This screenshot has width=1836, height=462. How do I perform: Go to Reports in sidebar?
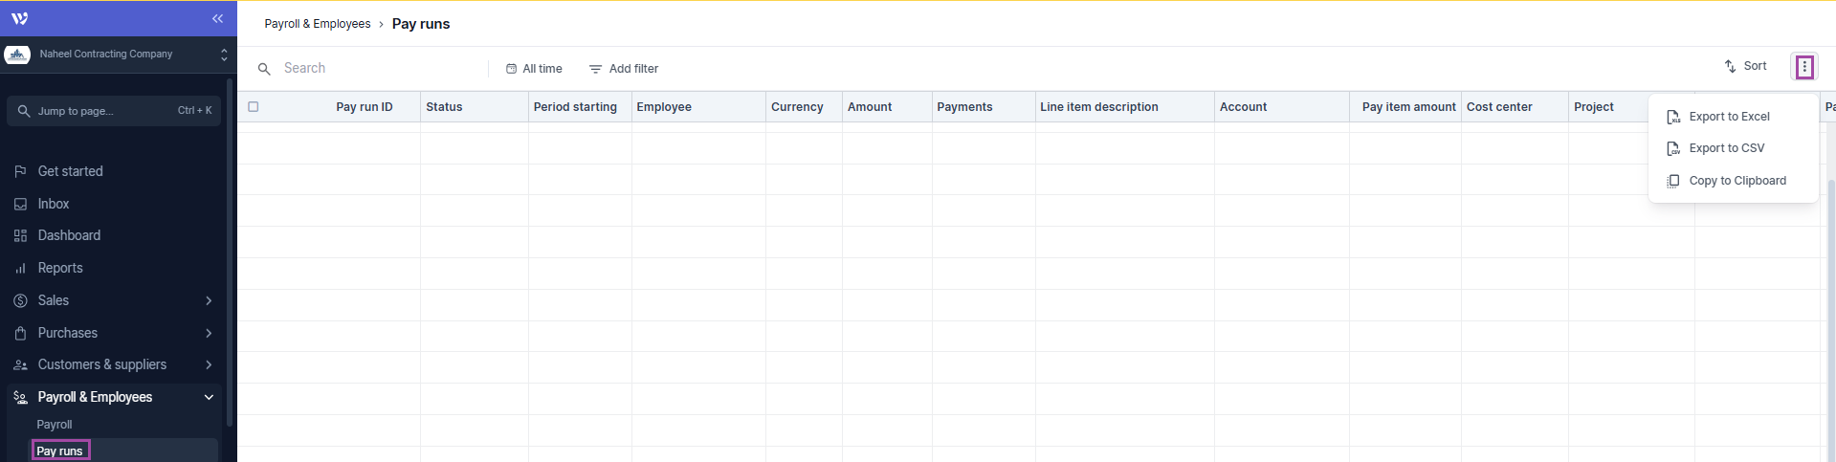(x=60, y=268)
